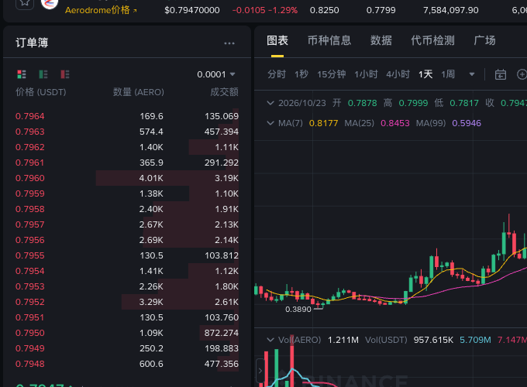Click the Aerodrome token logo
The height and width of the screenshot is (387, 527).
[x=50, y=3]
